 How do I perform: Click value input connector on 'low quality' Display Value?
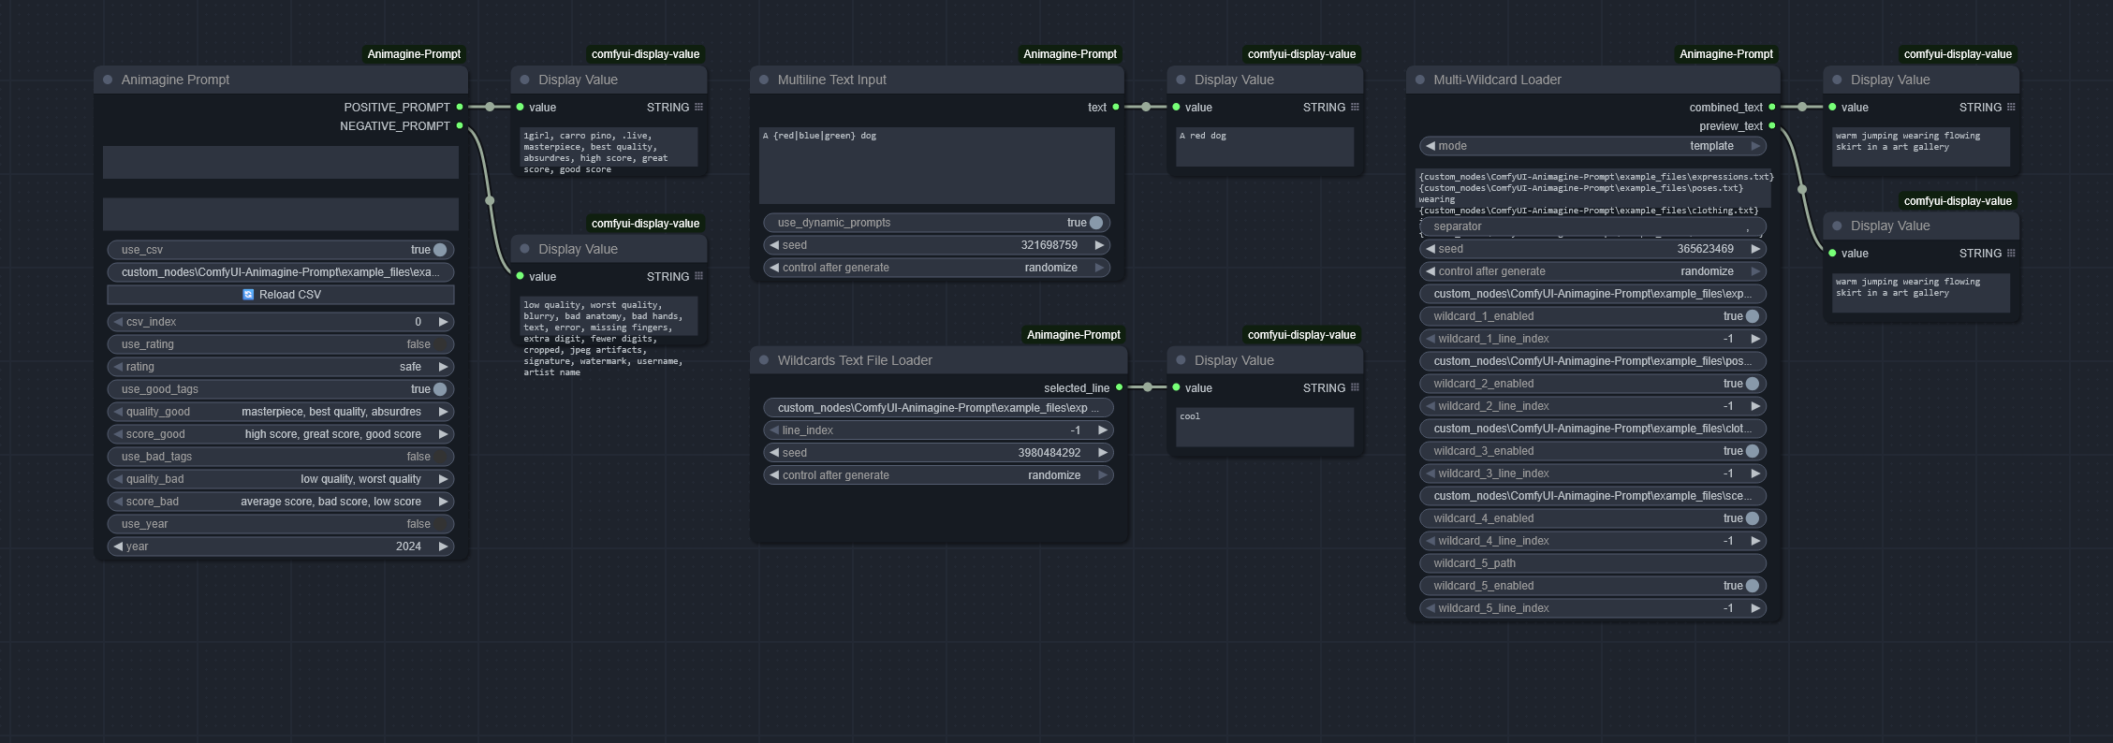521,276
